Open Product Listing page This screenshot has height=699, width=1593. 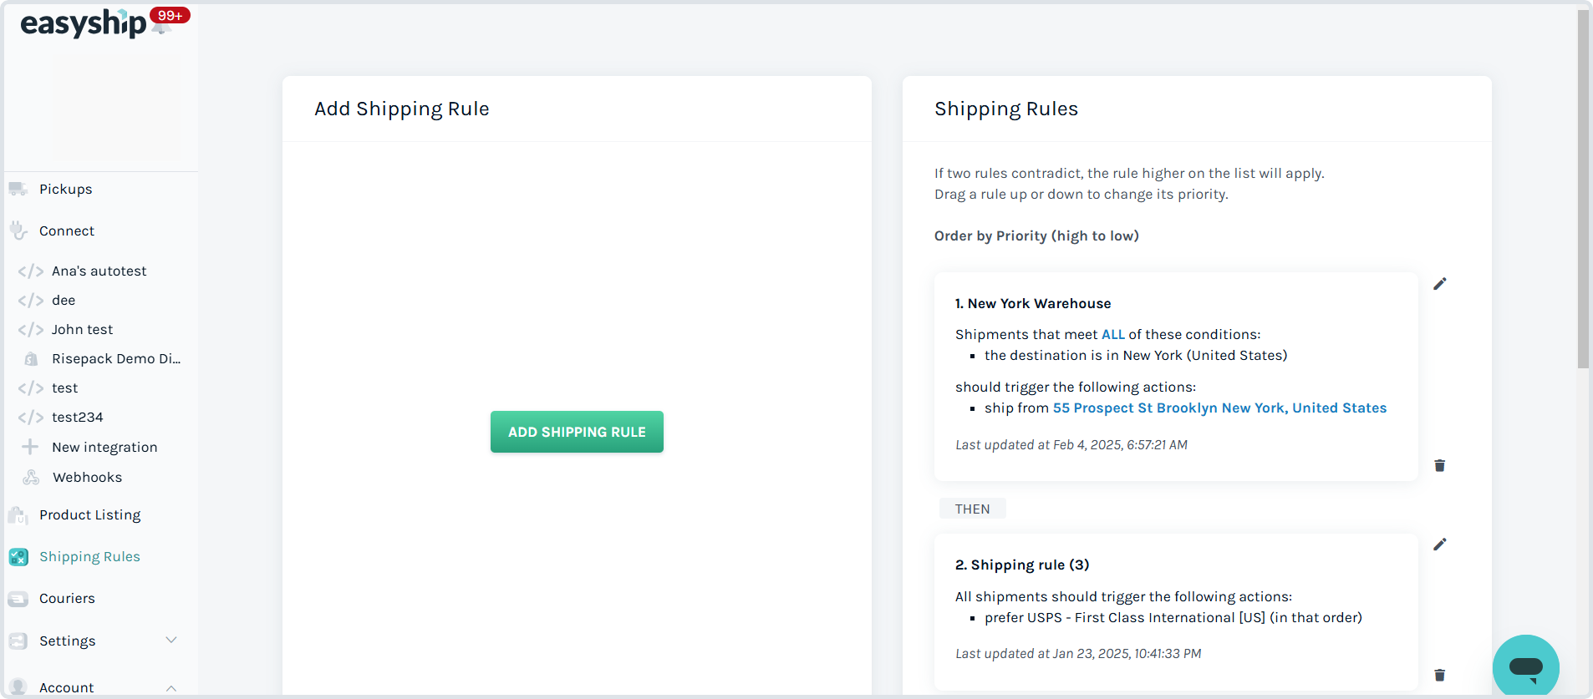tap(90, 514)
